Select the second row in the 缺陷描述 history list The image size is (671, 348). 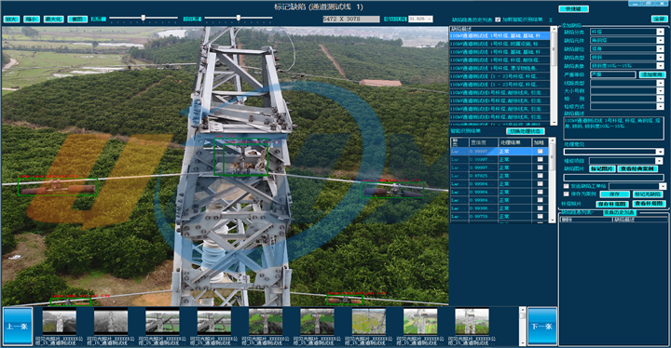(x=500, y=44)
